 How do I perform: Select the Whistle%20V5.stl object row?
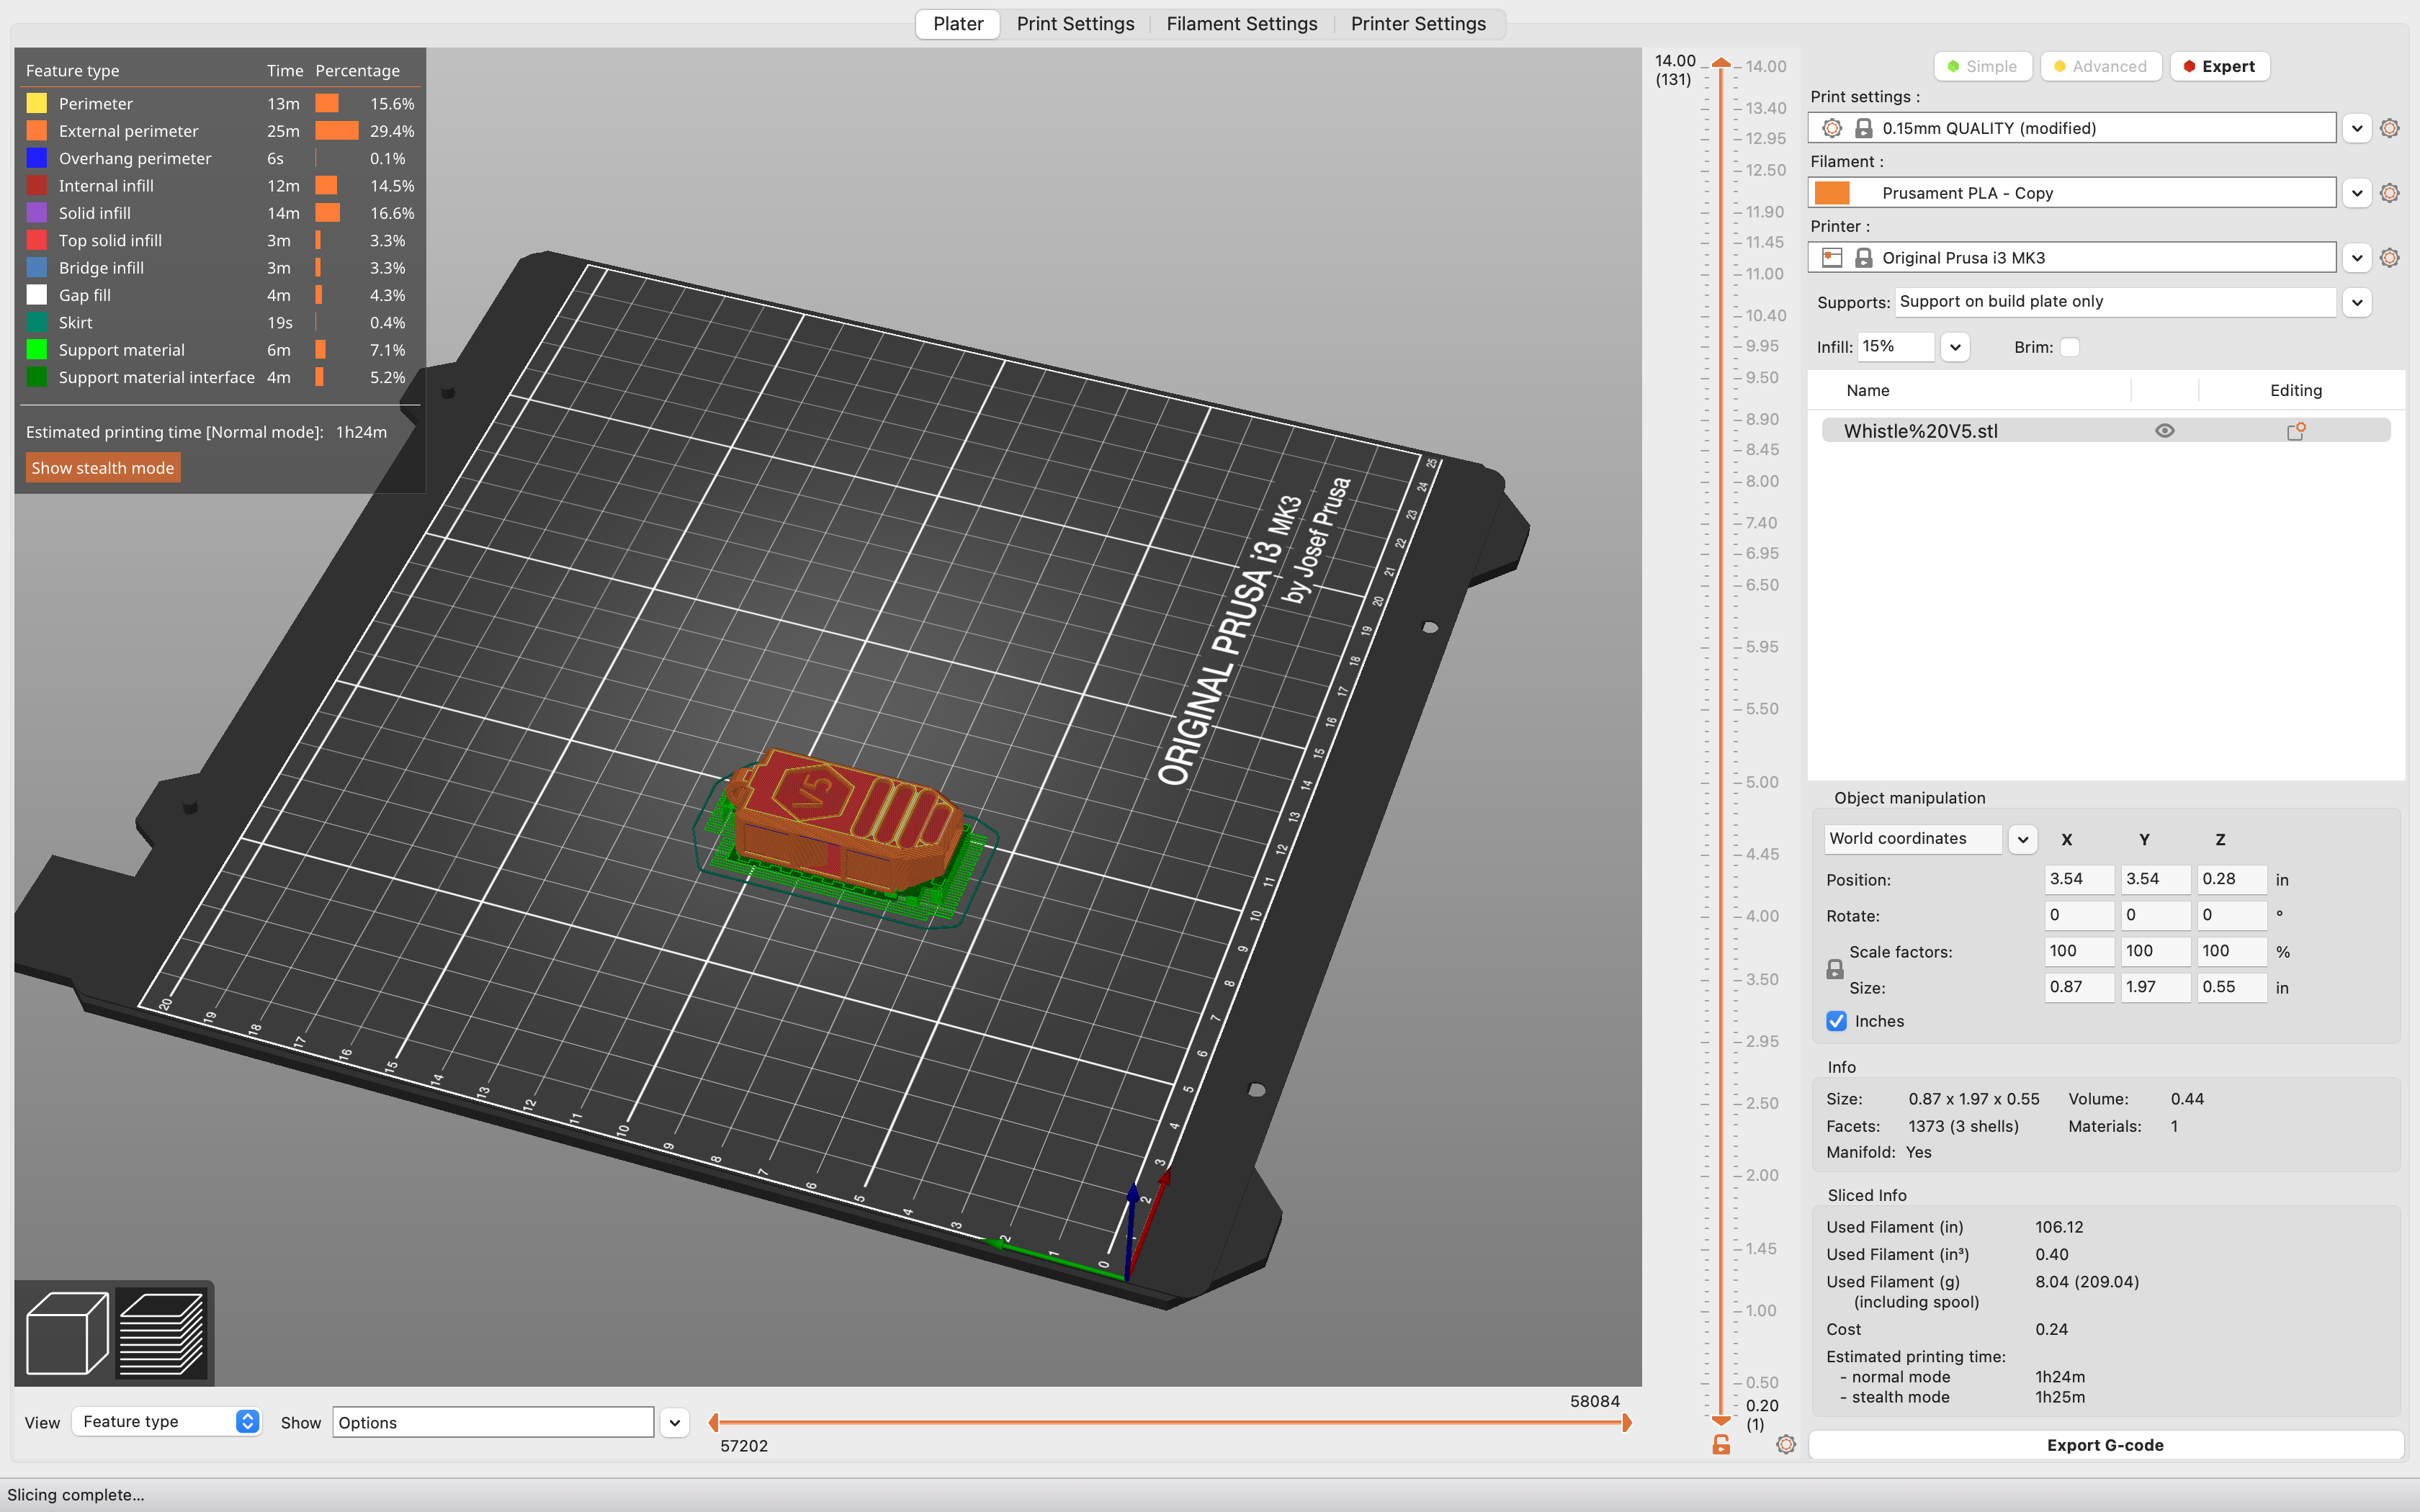coord(2105,431)
